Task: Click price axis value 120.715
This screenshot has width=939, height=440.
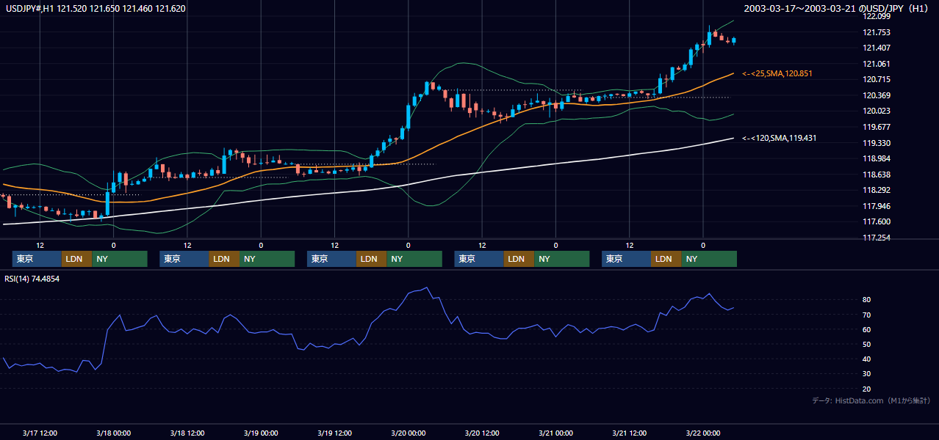Action: [x=876, y=79]
